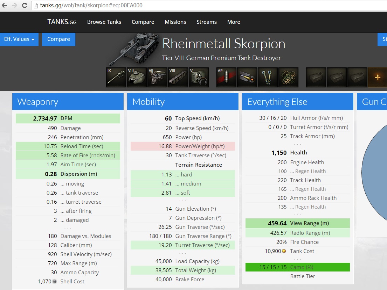
Task: Click the "Turret Traverse (°/sec)" row
Action: tap(183, 245)
